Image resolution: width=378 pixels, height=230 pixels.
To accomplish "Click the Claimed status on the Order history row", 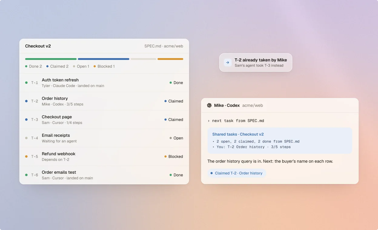I will point(174,101).
